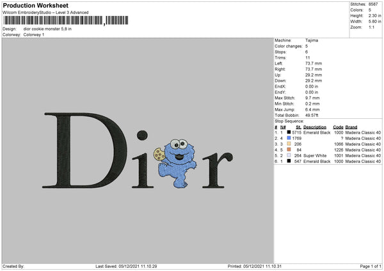Click the 'Super White' description
The height and width of the screenshot is (271, 384).
(315, 155)
